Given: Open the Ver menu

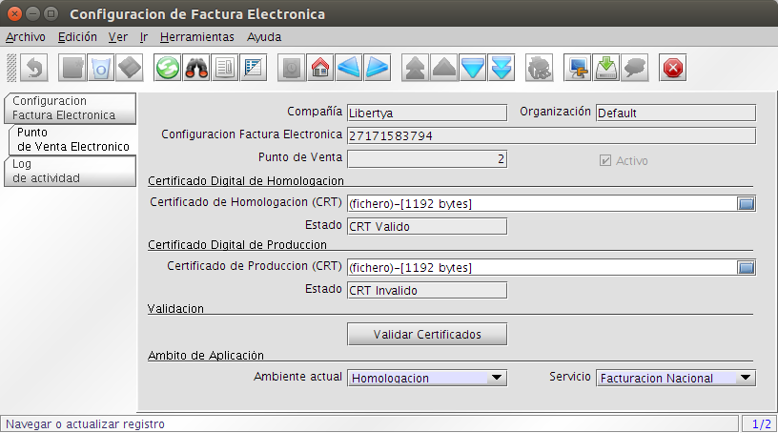Looking at the screenshot, I should (118, 37).
